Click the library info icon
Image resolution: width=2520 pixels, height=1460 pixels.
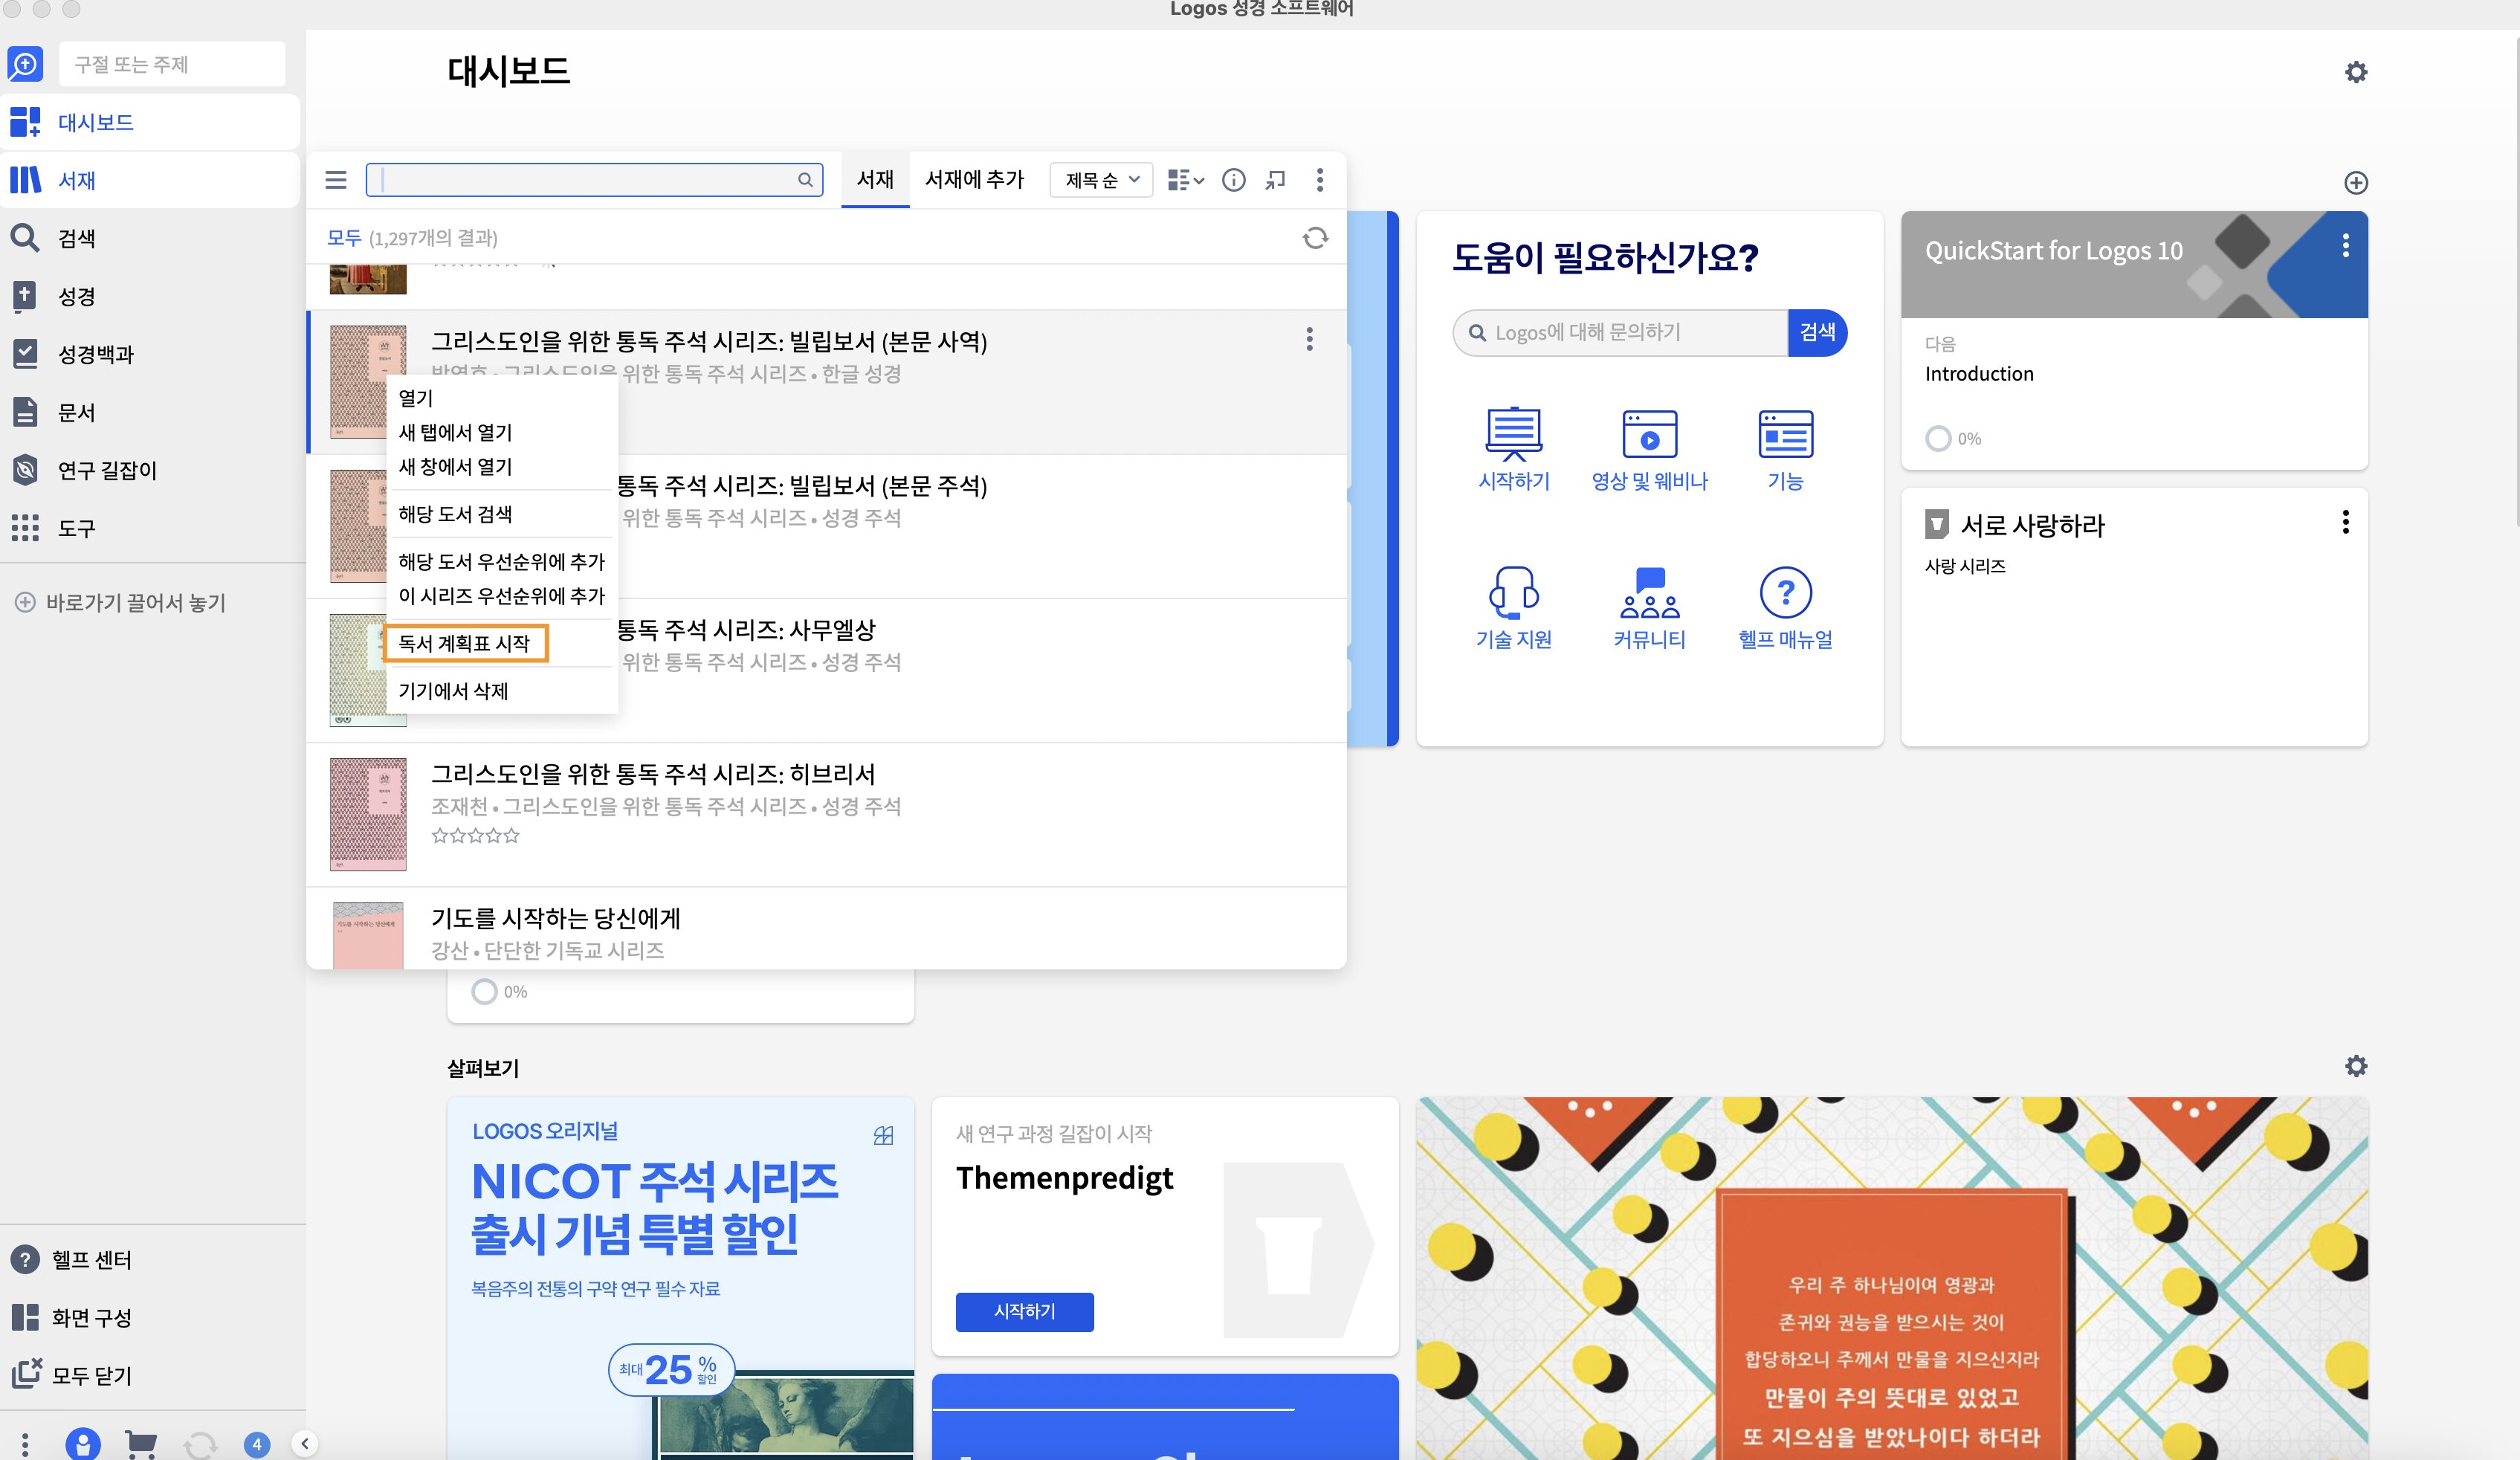[1234, 180]
